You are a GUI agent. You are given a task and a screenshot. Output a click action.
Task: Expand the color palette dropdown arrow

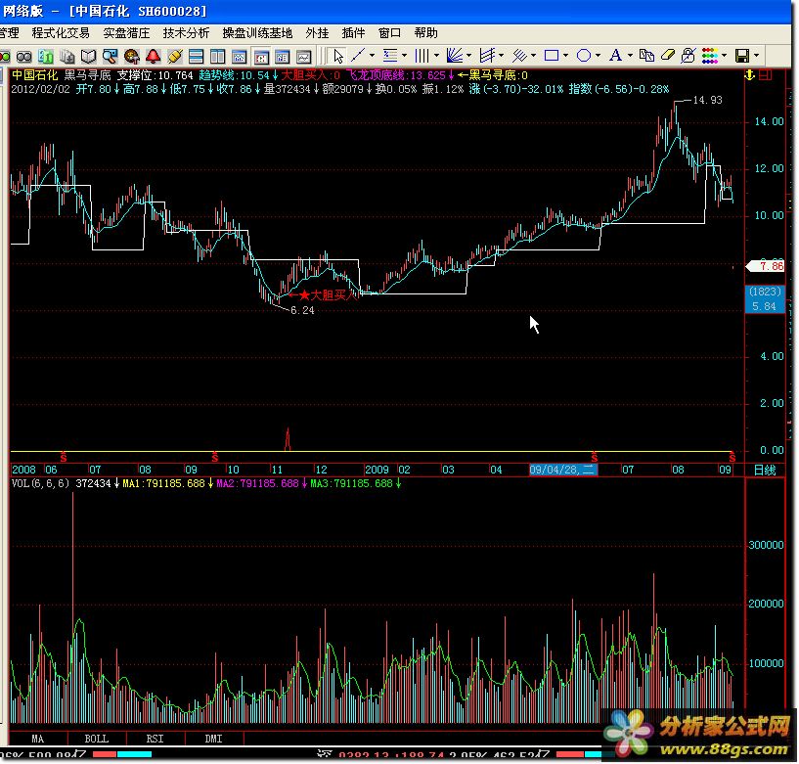(724, 56)
